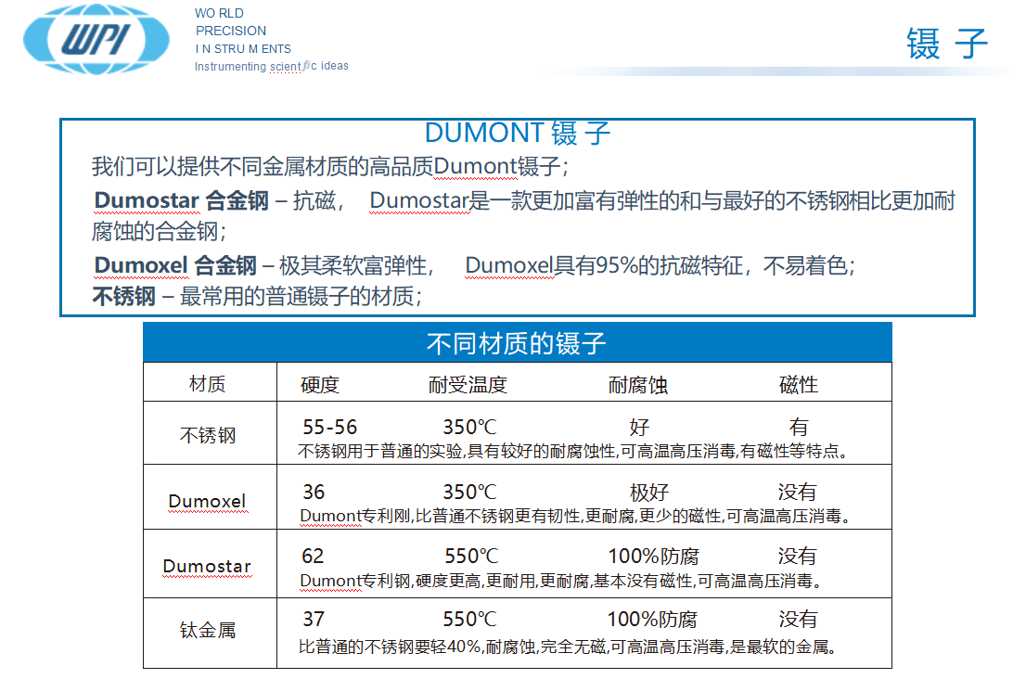The height and width of the screenshot is (679, 1013).
Task: Click description 'Dumont专利钢,硬度更高…'
Action: pyautogui.click(x=560, y=581)
